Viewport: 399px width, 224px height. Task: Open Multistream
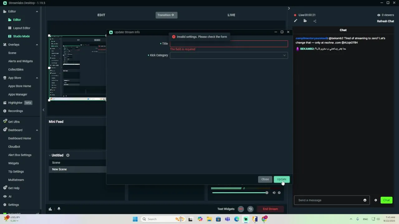pyautogui.click(x=16, y=180)
